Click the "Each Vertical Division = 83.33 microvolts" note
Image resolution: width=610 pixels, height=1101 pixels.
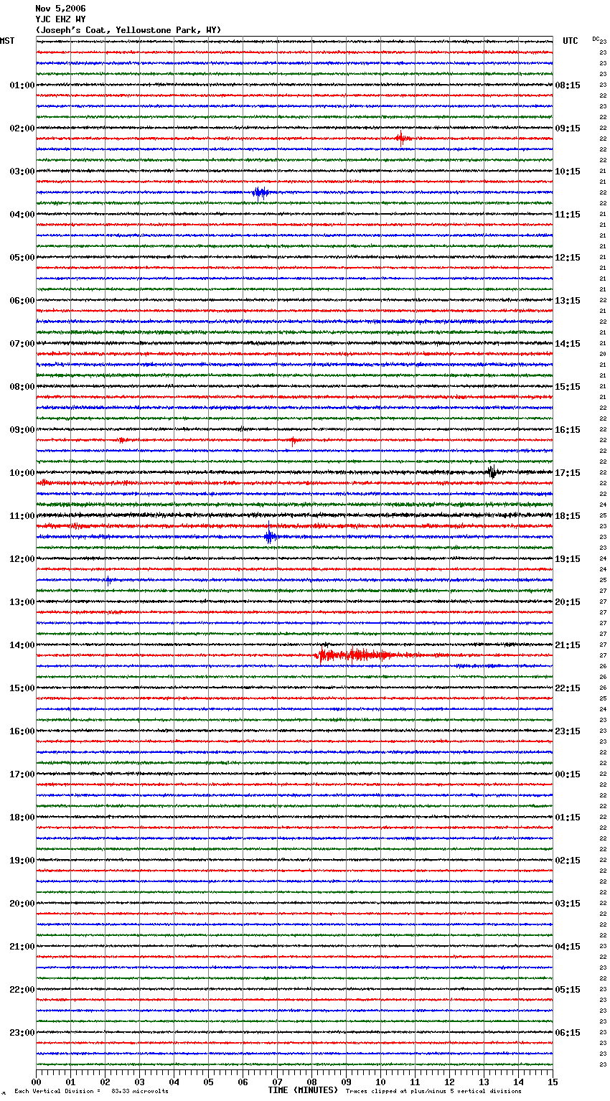92,1092
